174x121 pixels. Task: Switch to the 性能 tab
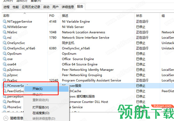(x=16, y=7)
